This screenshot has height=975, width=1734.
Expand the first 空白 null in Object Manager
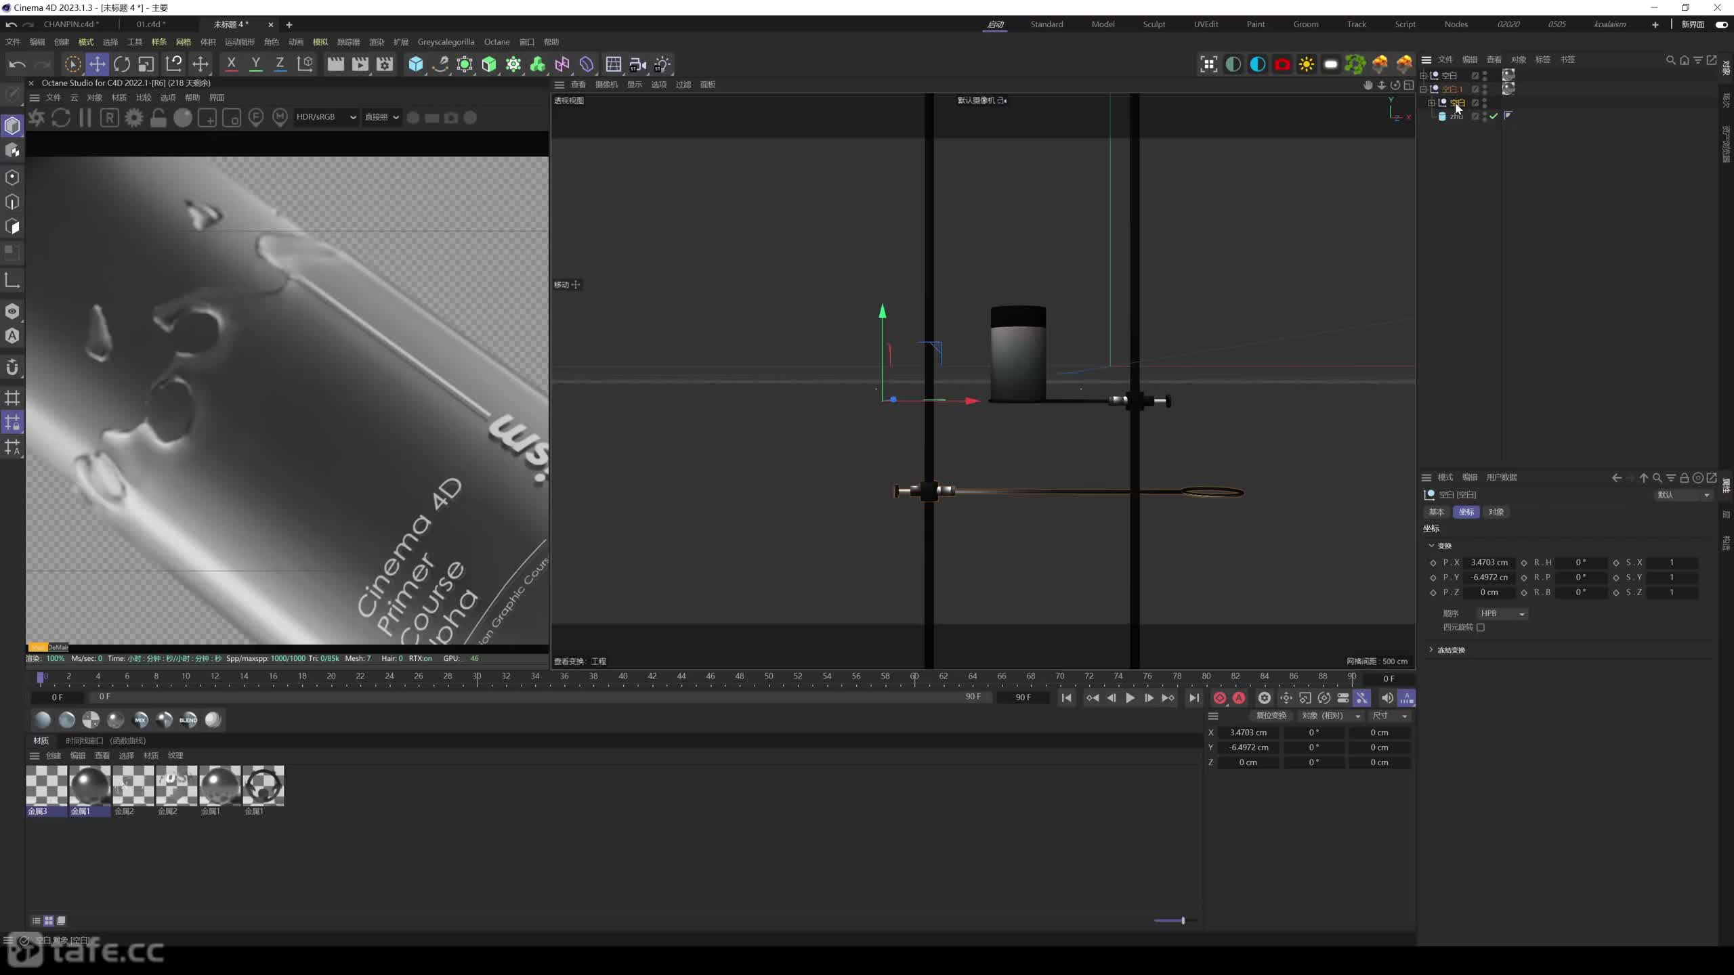pos(1424,76)
